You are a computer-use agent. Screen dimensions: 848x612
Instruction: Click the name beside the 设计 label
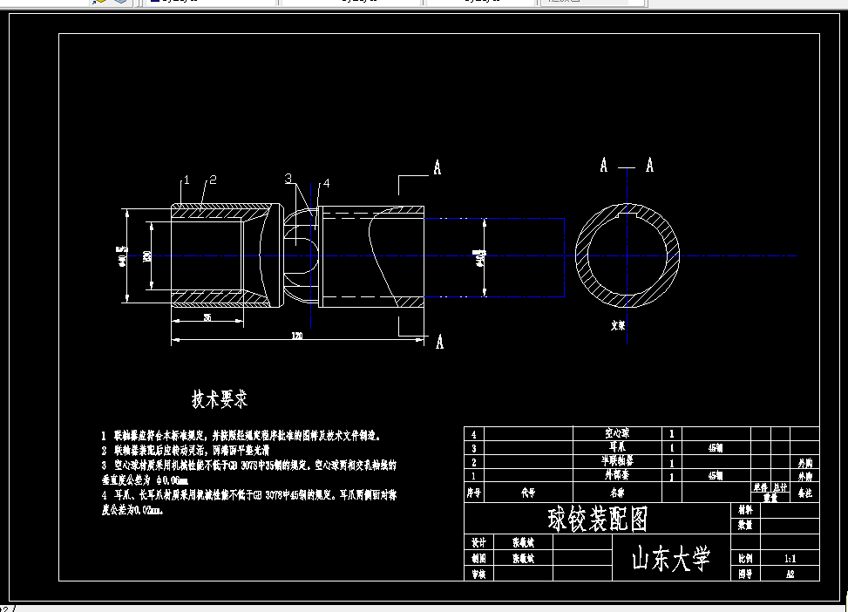[x=523, y=542]
